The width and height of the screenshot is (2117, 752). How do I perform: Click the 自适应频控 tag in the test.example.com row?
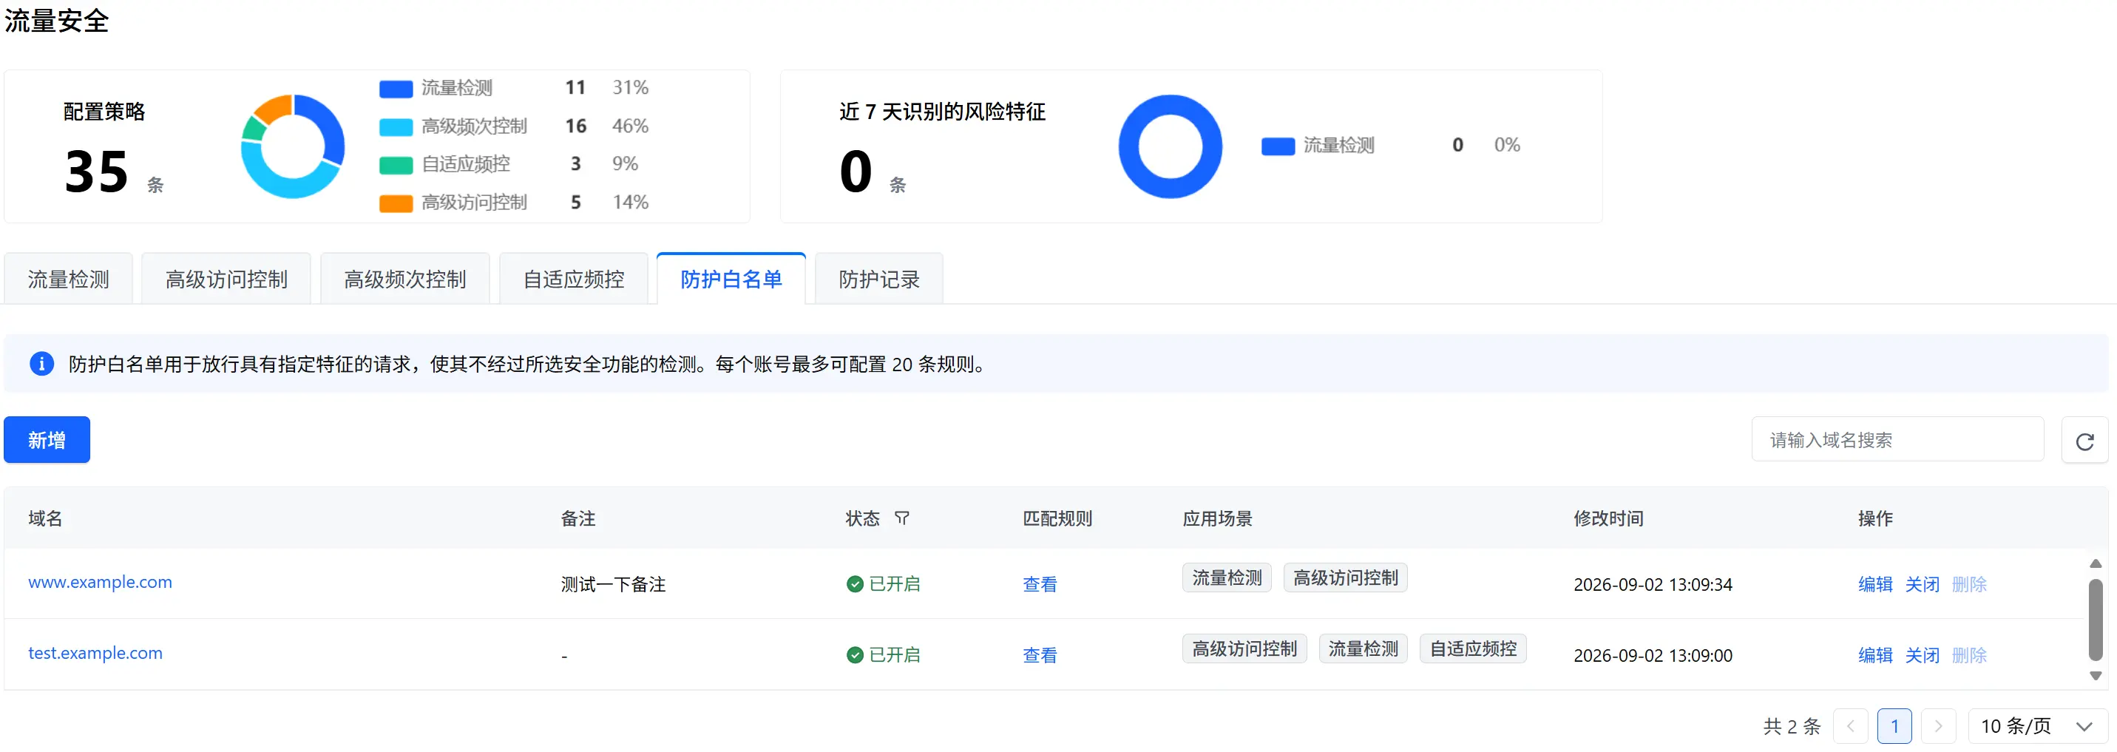(x=1473, y=648)
